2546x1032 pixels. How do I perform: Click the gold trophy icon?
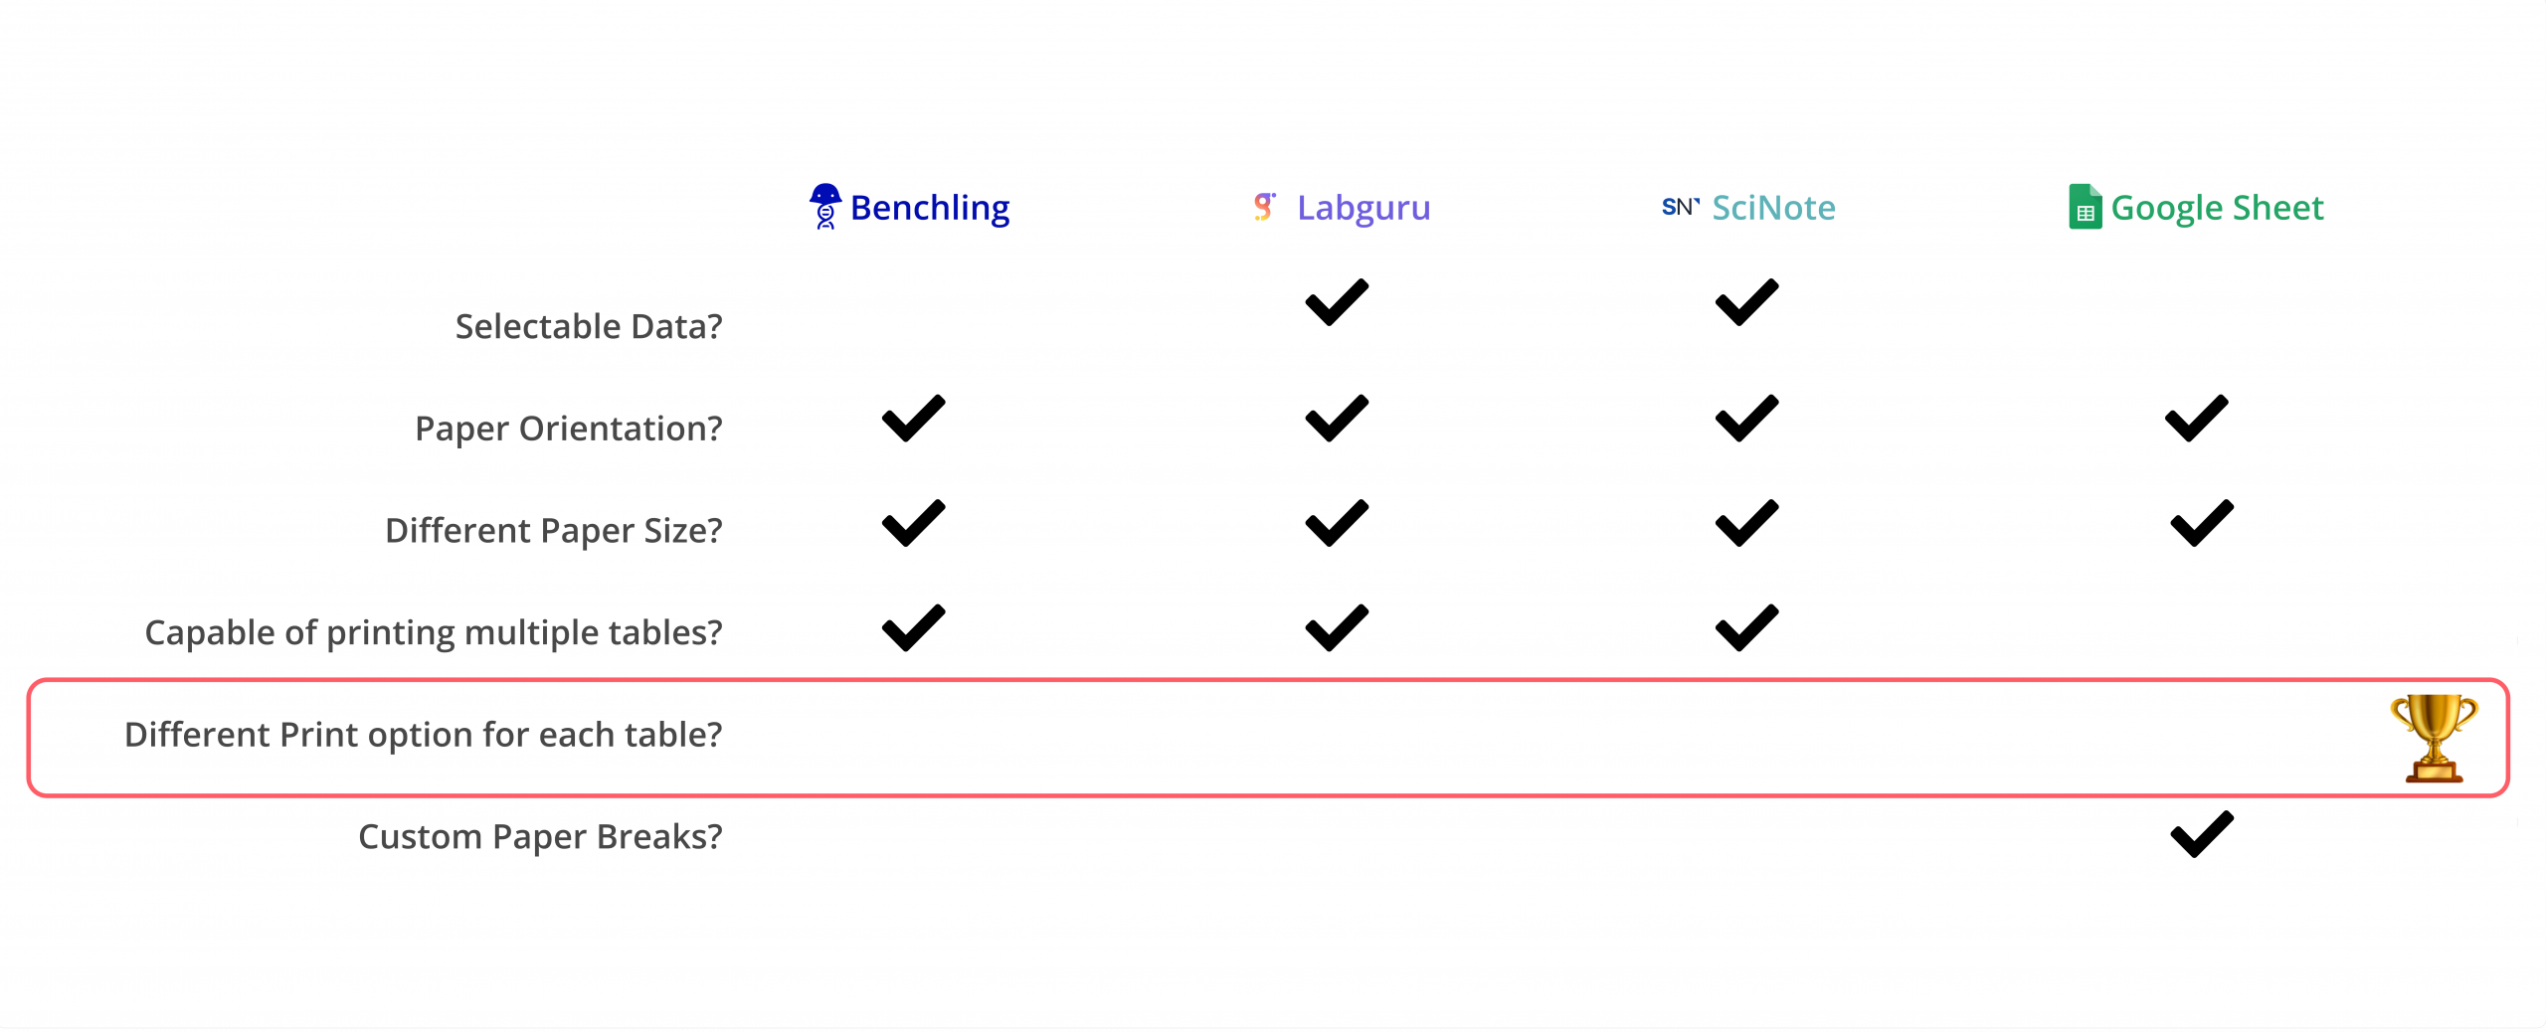[2434, 738]
